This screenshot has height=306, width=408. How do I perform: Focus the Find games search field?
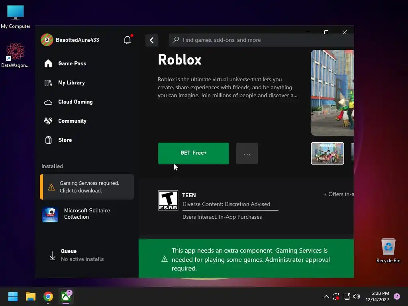(x=261, y=40)
